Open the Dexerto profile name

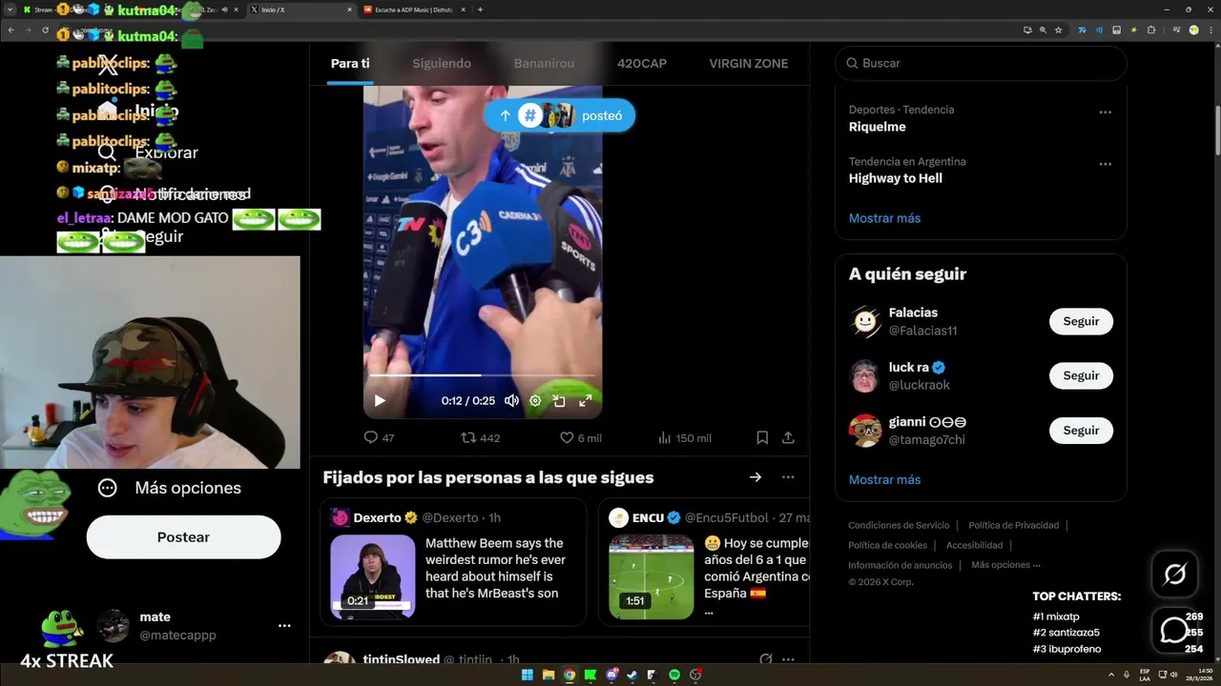[x=378, y=517]
